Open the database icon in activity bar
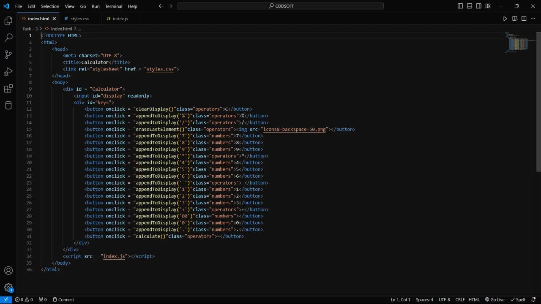The width and height of the screenshot is (541, 304). coord(8,105)
